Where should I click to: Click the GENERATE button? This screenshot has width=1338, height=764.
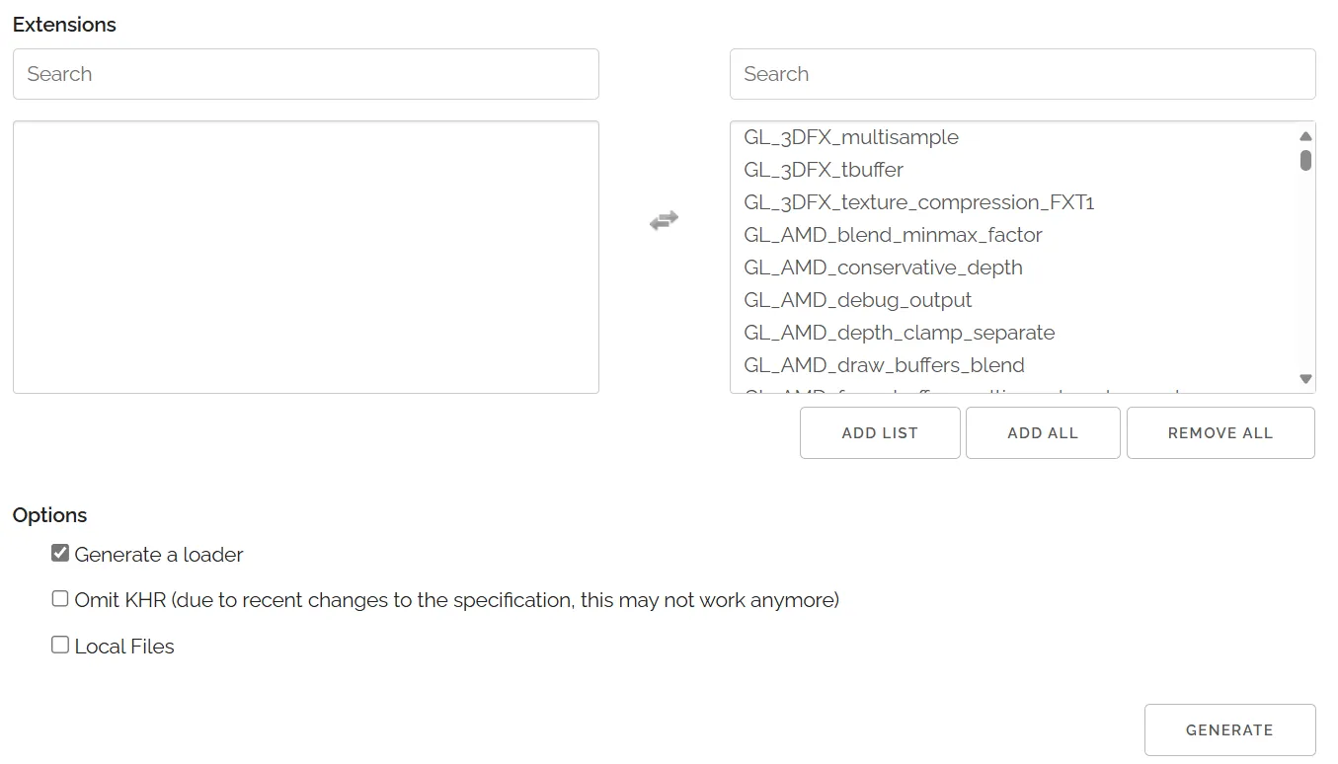(x=1229, y=730)
